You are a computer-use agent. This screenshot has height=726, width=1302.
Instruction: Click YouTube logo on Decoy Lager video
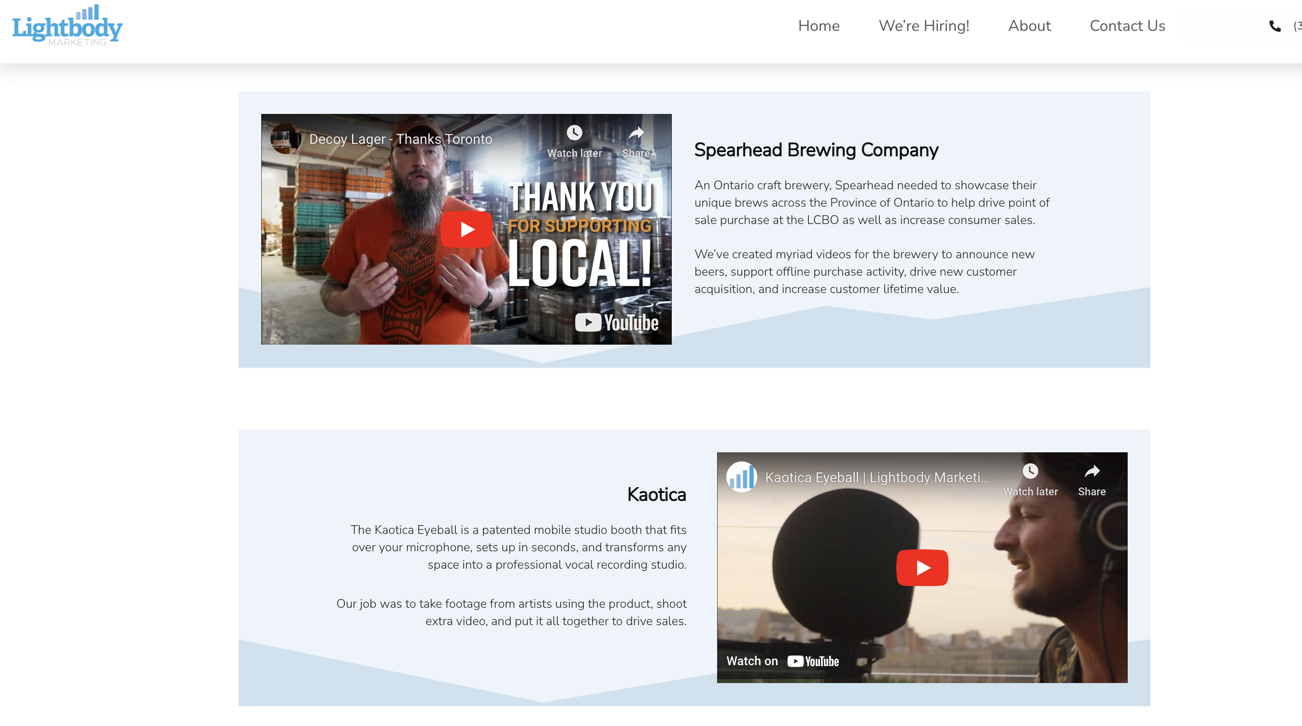coord(617,322)
